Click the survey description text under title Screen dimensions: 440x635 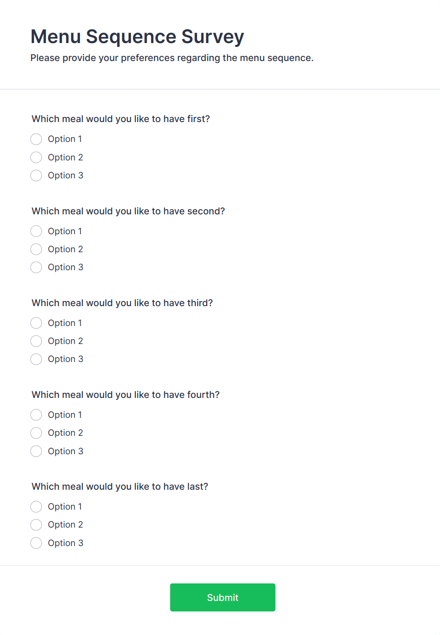pos(172,58)
